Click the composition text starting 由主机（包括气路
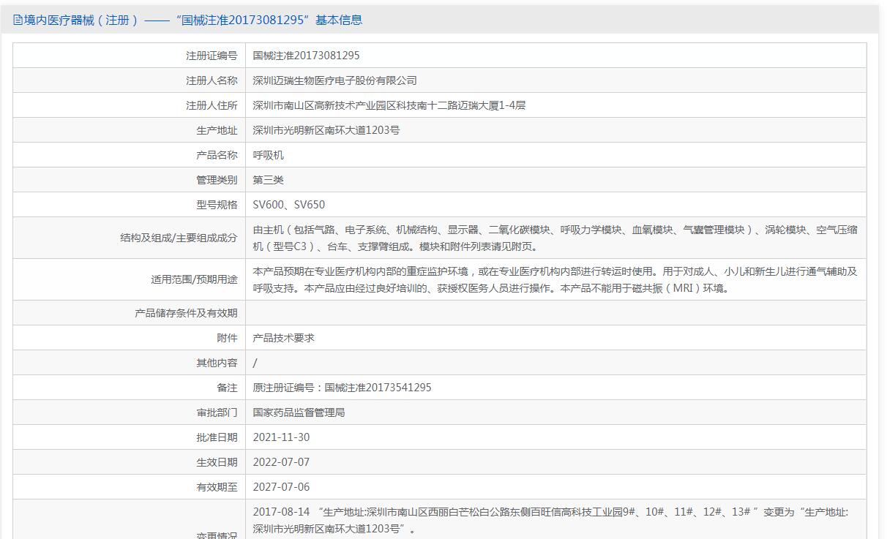The height and width of the screenshot is (539, 887). click(555, 238)
